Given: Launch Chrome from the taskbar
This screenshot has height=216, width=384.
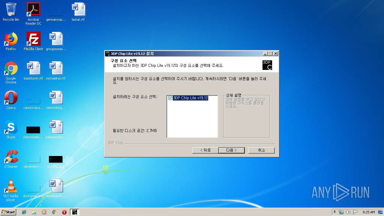Looking at the screenshot, I should pyautogui.click(x=54, y=212).
